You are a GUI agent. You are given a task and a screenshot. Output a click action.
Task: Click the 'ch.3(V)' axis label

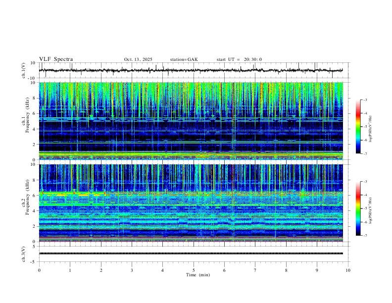coord(24,254)
